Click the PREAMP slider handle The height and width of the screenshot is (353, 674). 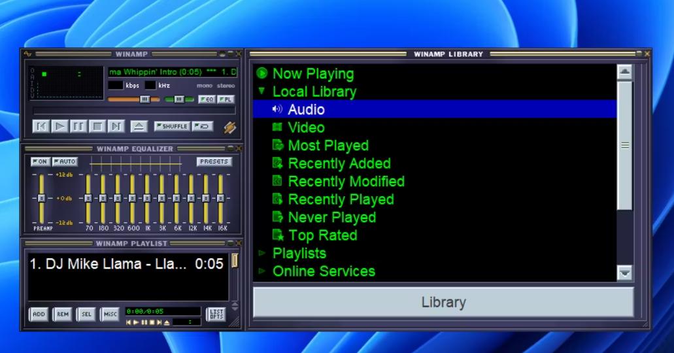pos(41,198)
